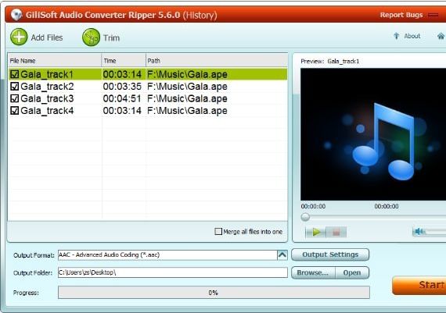The width and height of the screenshot is (446, 313).
Task: Open Output Settings
Action: [x=330, y=254]
